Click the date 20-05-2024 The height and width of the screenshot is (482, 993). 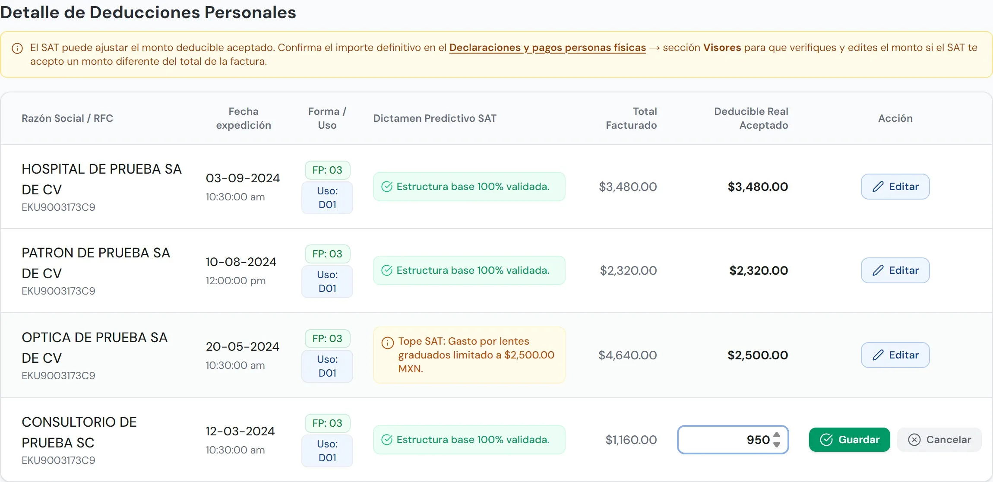[x=243, y=346]
